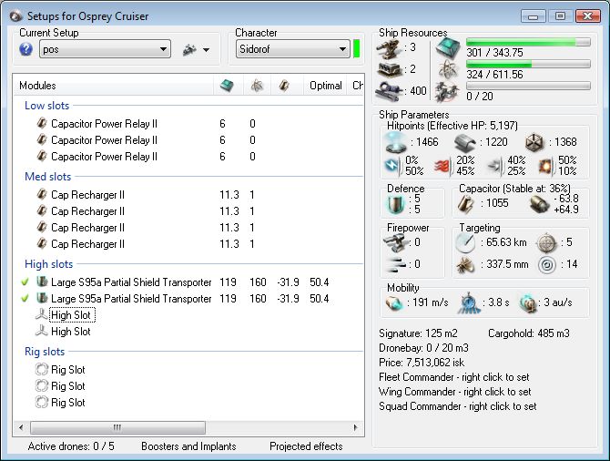Sort by the Optimal column header
Viewport: 610px width, 461px height.
(326, 86)
